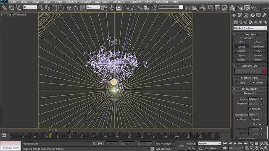Open the Curve Editor icon
Viewport: 269px width, 151px height.
click(211, 8)
